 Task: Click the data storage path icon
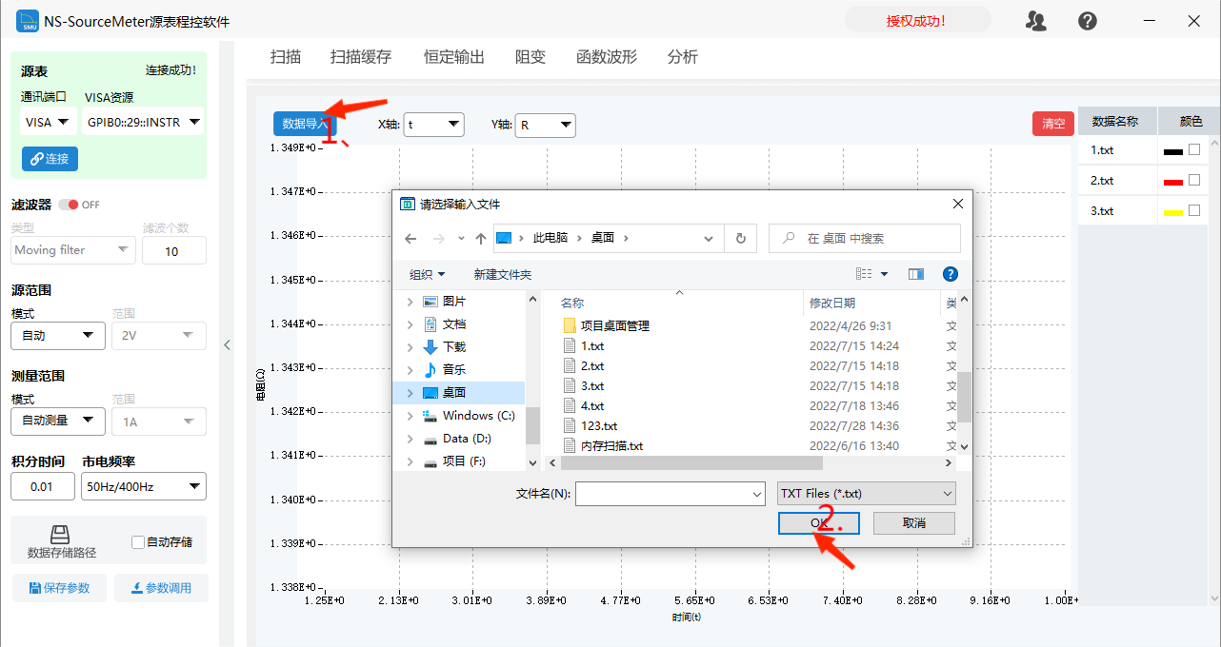tap(61, 535)
